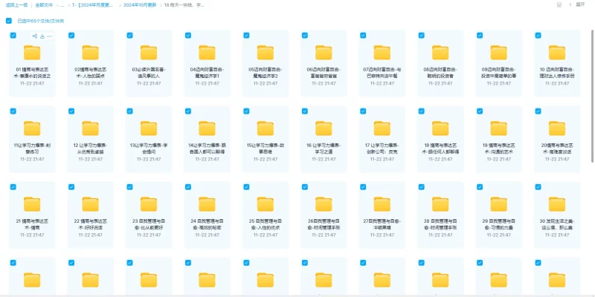Go to 全部文件 in the breadcrumb

tap(45, 4)
